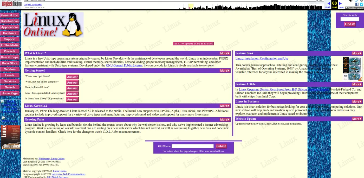Image resolution: width=364 pixels, height=178 pixels.
Task: Click the Feature Book cover image
Action: coord(352,69)
